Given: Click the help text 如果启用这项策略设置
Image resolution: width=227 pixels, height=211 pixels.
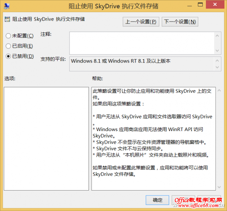Looking at the screenshot, I should (118, 104).
